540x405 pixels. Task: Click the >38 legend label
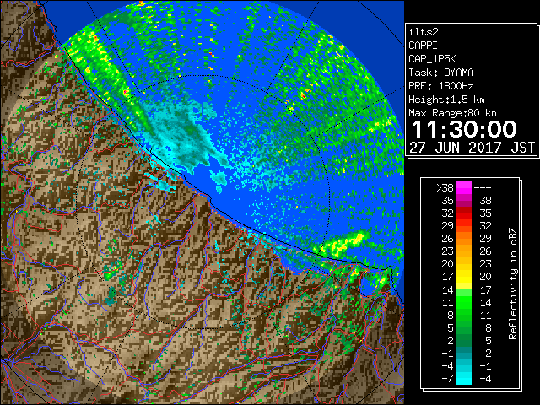(x=445, y=188)
